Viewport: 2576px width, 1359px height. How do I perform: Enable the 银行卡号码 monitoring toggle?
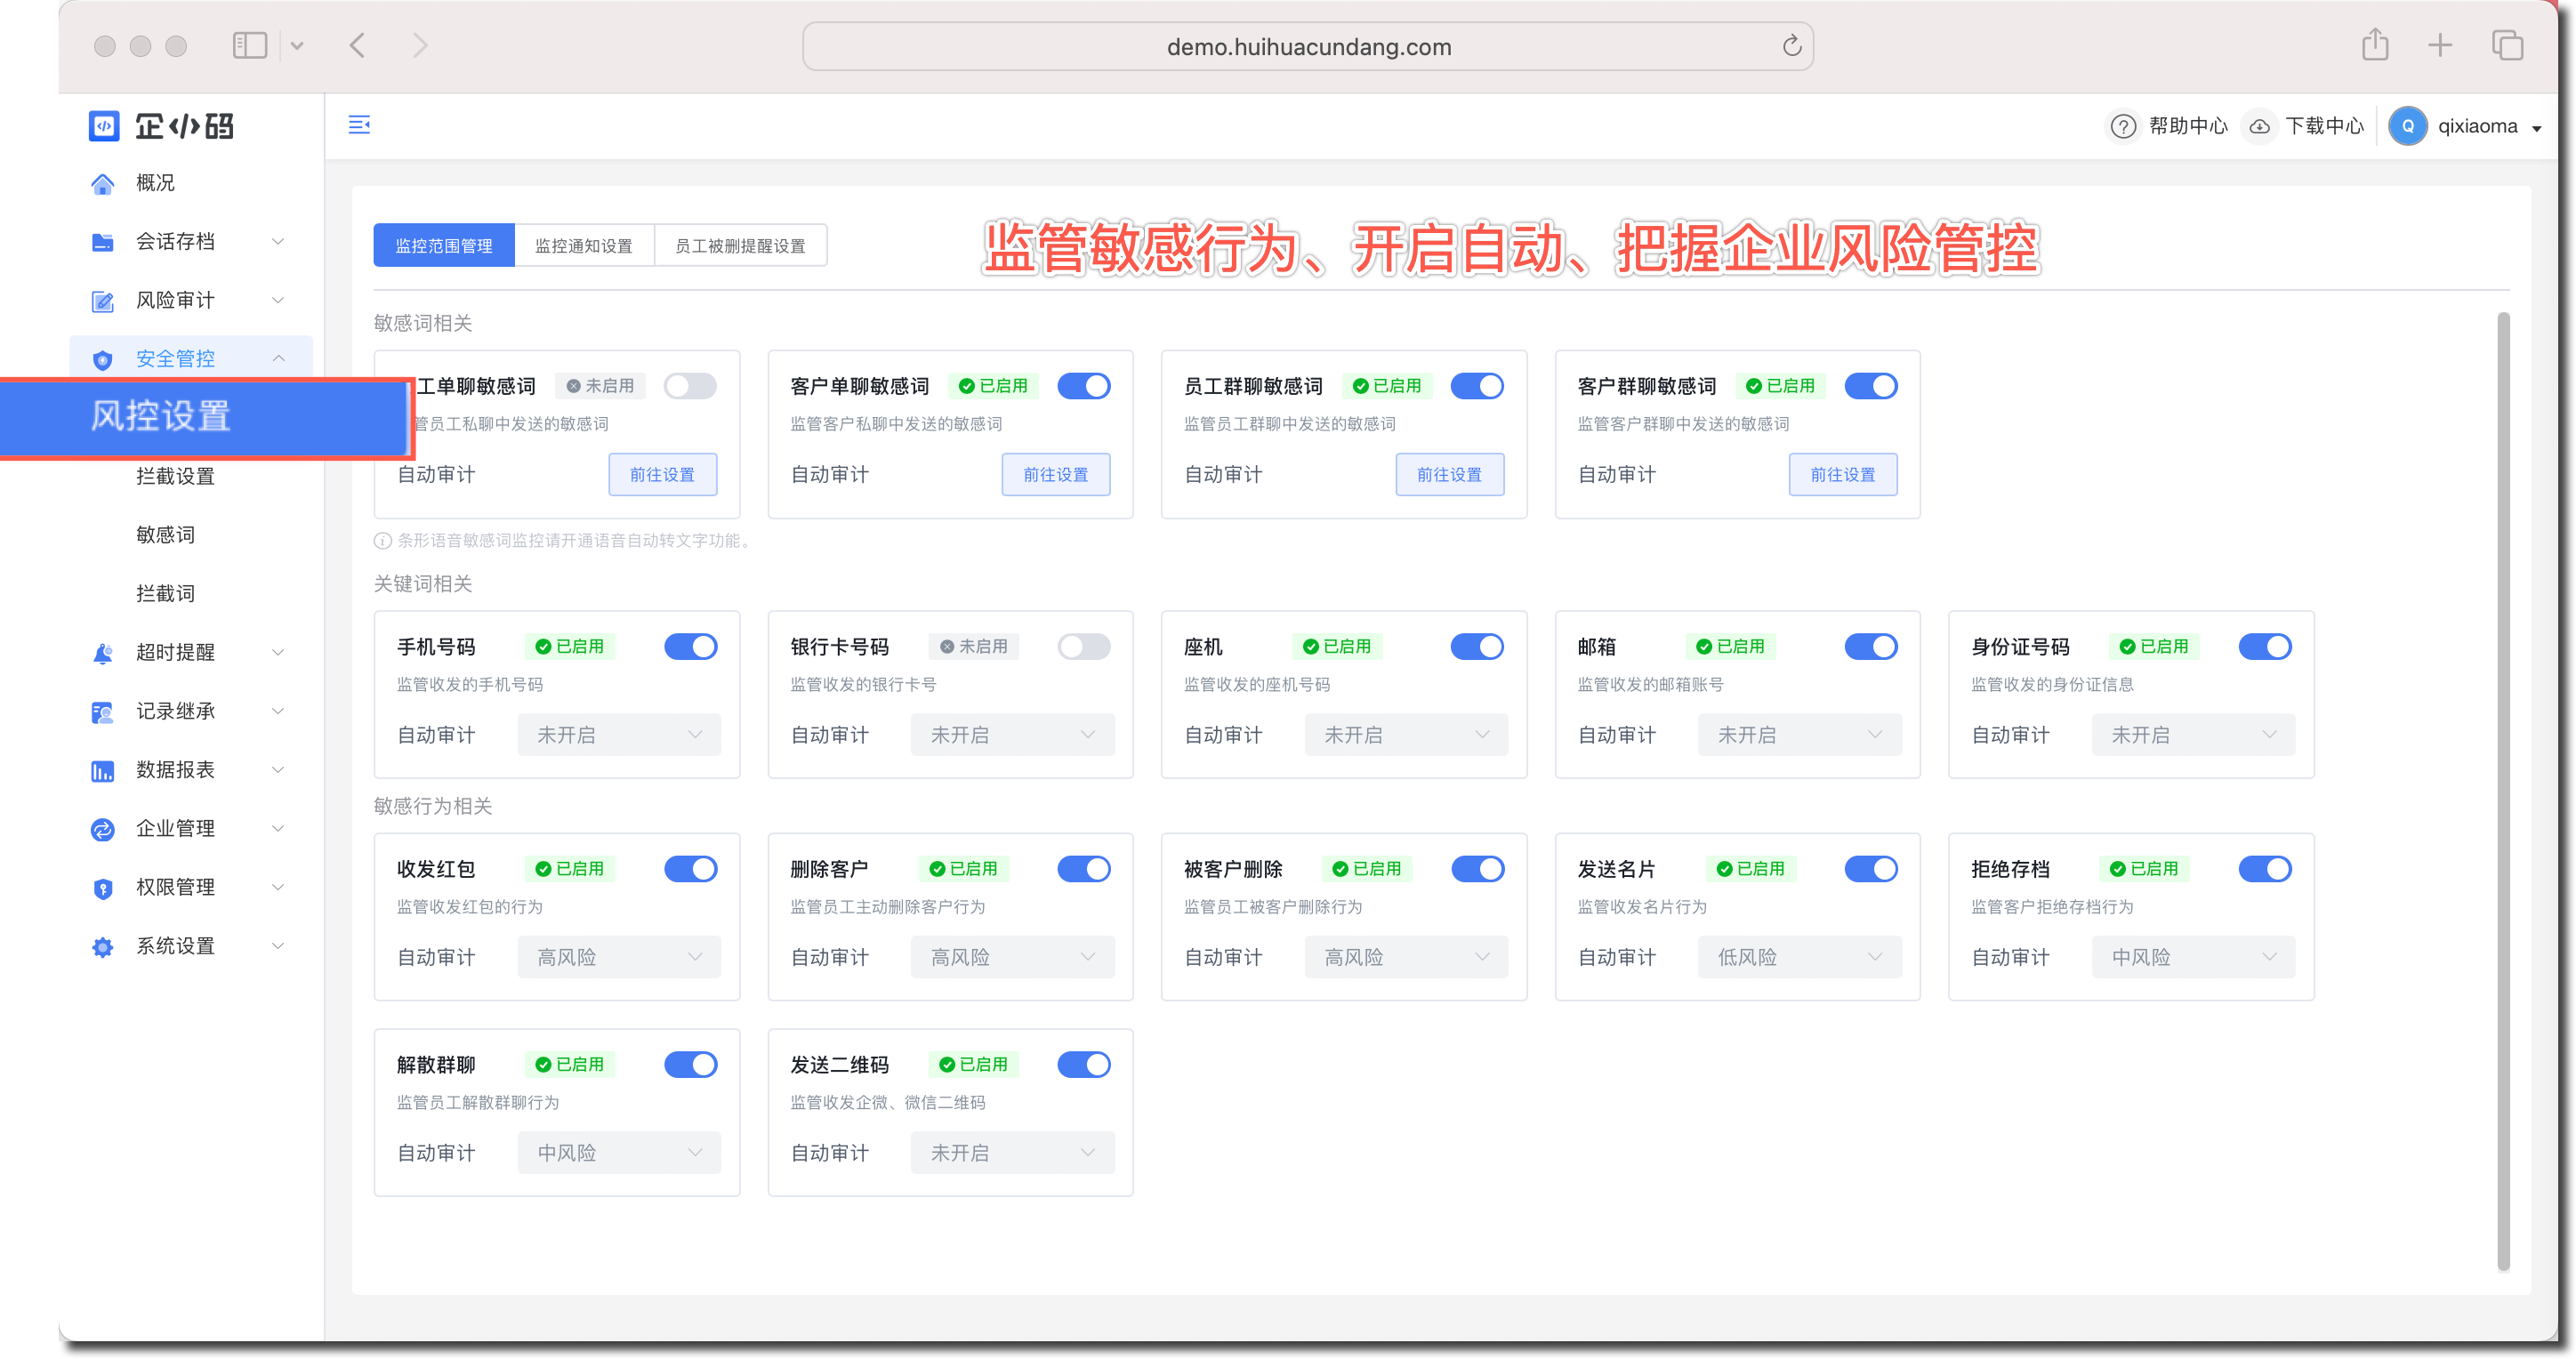(1083, 647)
